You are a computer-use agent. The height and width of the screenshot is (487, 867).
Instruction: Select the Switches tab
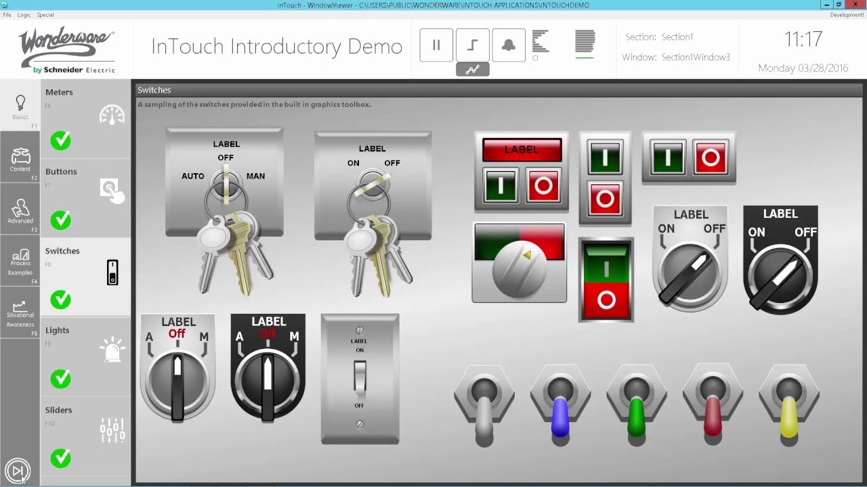[85, 277]
